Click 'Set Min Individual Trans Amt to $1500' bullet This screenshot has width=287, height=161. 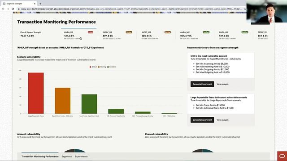tap(214, 108)
